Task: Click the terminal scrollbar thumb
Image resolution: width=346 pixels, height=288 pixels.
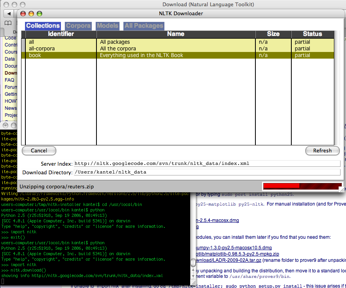Action: (x=193, y=262)
